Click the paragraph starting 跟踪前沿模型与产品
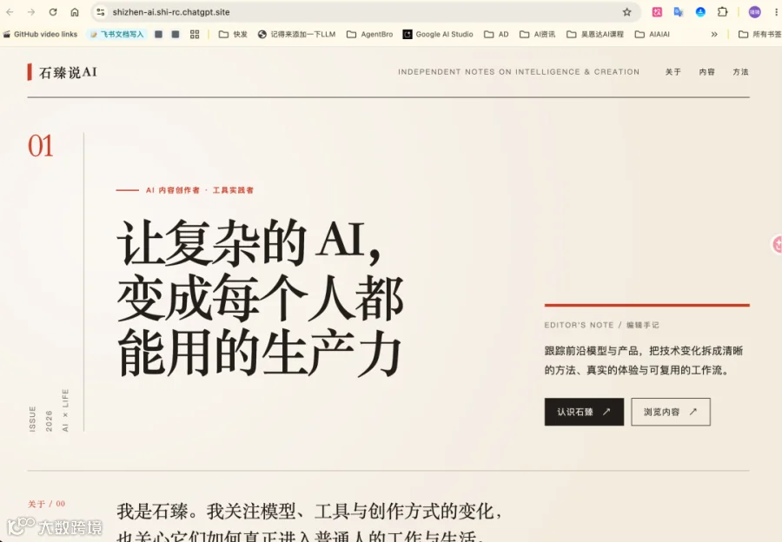Screen dimensions: 782x542 click(644, 360)
